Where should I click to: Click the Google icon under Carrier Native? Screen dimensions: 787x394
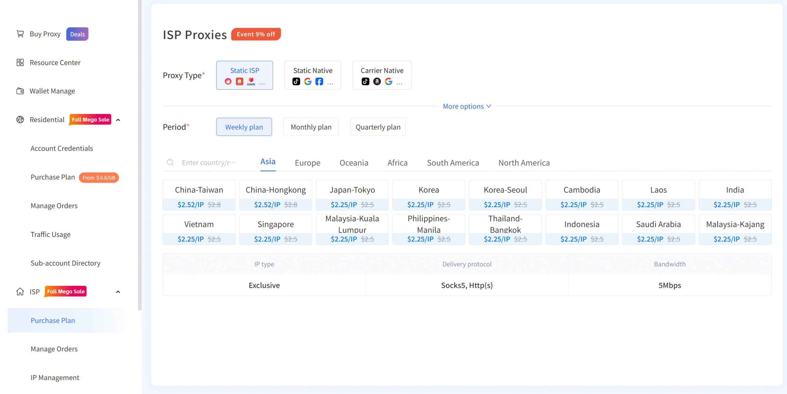pos(389,81)
